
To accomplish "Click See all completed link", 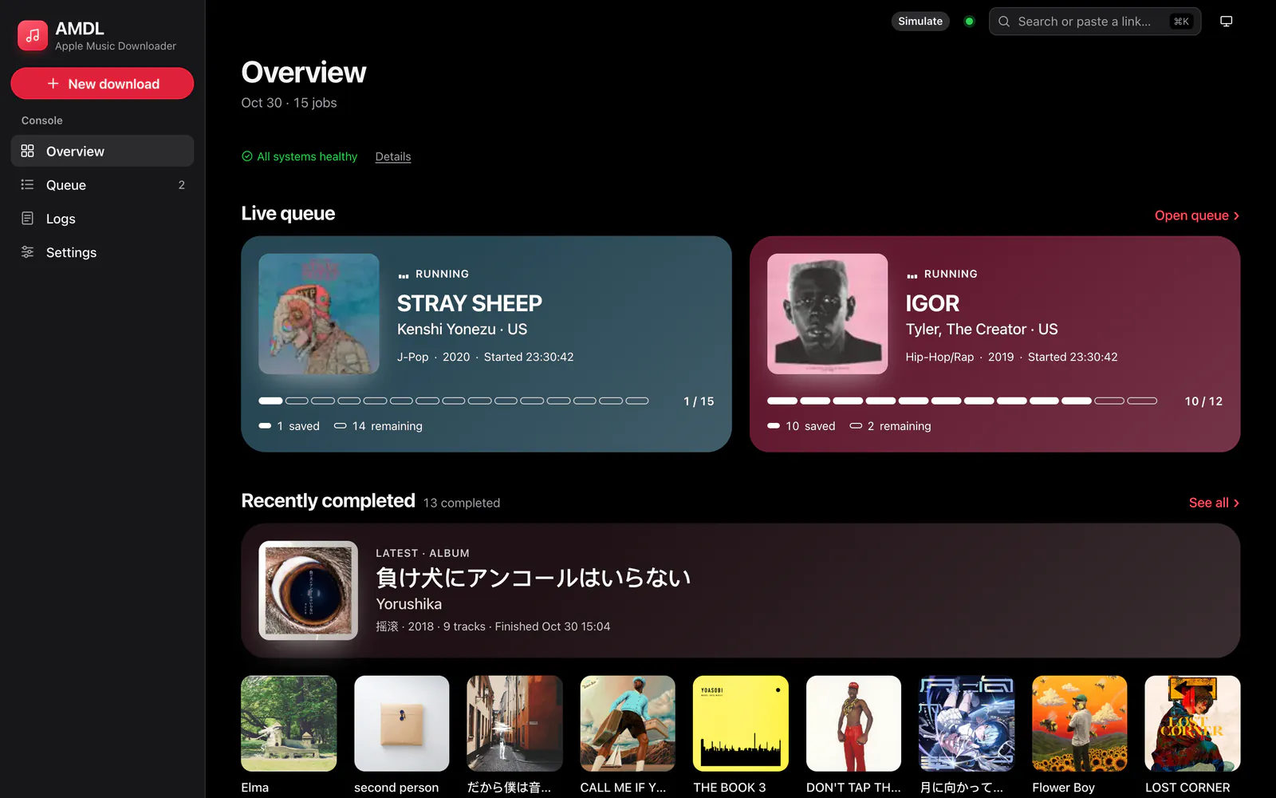I will point(1214,503).
